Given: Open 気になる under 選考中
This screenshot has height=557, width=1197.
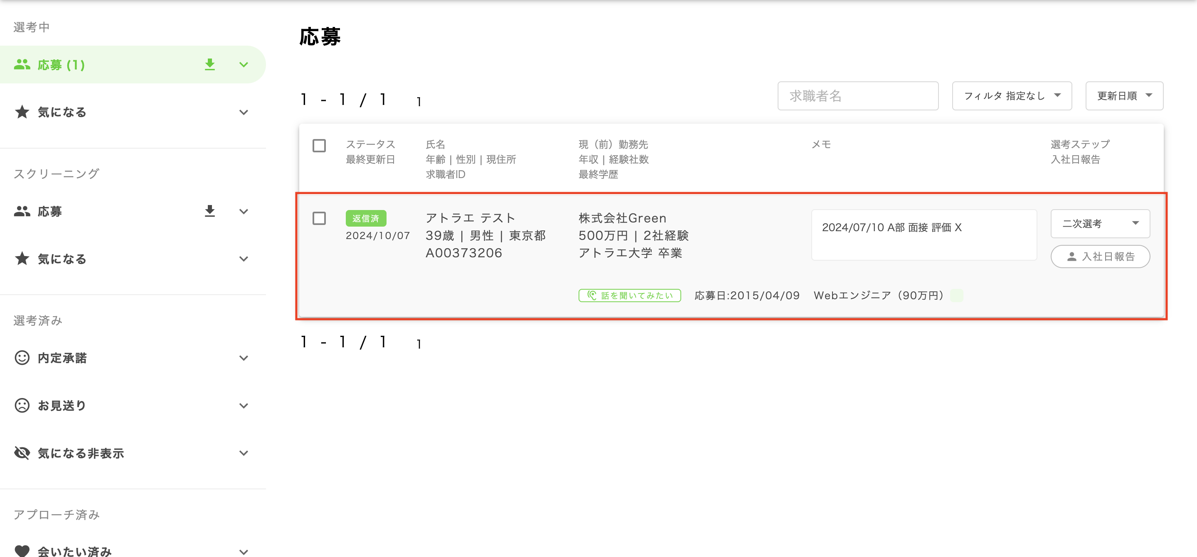Looking at the screenshot, I should [62, 112].
